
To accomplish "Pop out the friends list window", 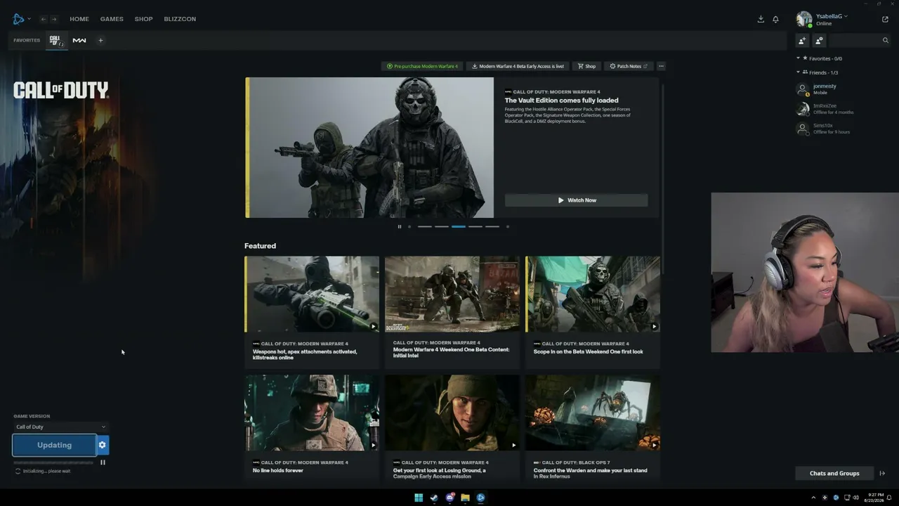I will 885,19.
